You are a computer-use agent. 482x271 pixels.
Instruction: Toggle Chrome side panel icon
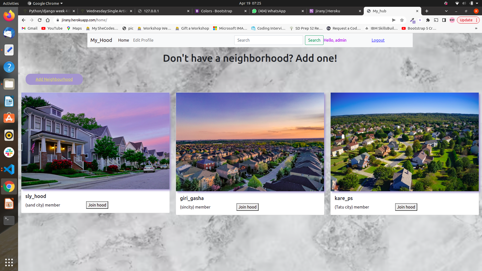click(x=444, y=20)
